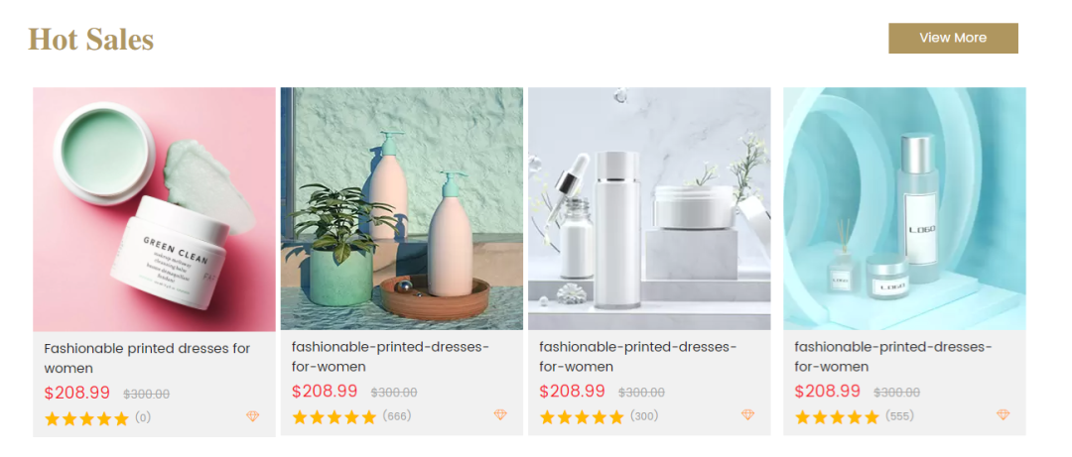Click the (666) review count
1072x457 pixels.
[397, 415]
